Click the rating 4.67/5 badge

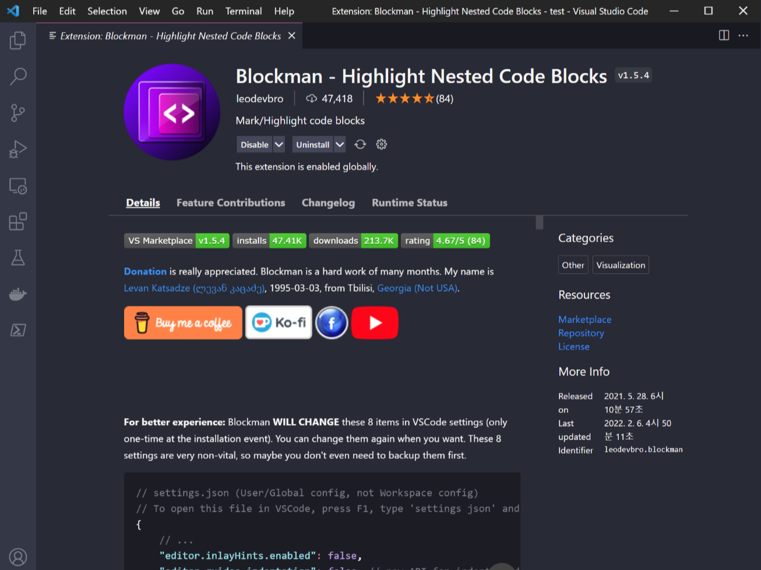click(x=445, y=240)
